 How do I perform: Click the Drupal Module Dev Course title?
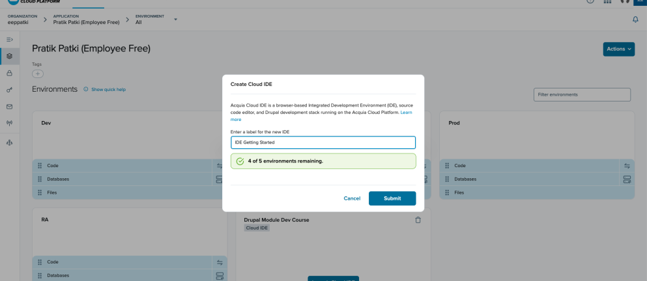coord(276,220)
